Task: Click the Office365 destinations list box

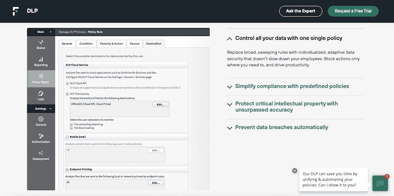Action: pyautogui.click(x=120, y=109)
